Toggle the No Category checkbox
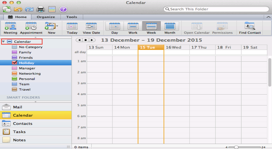 click(x=14, y=47)
